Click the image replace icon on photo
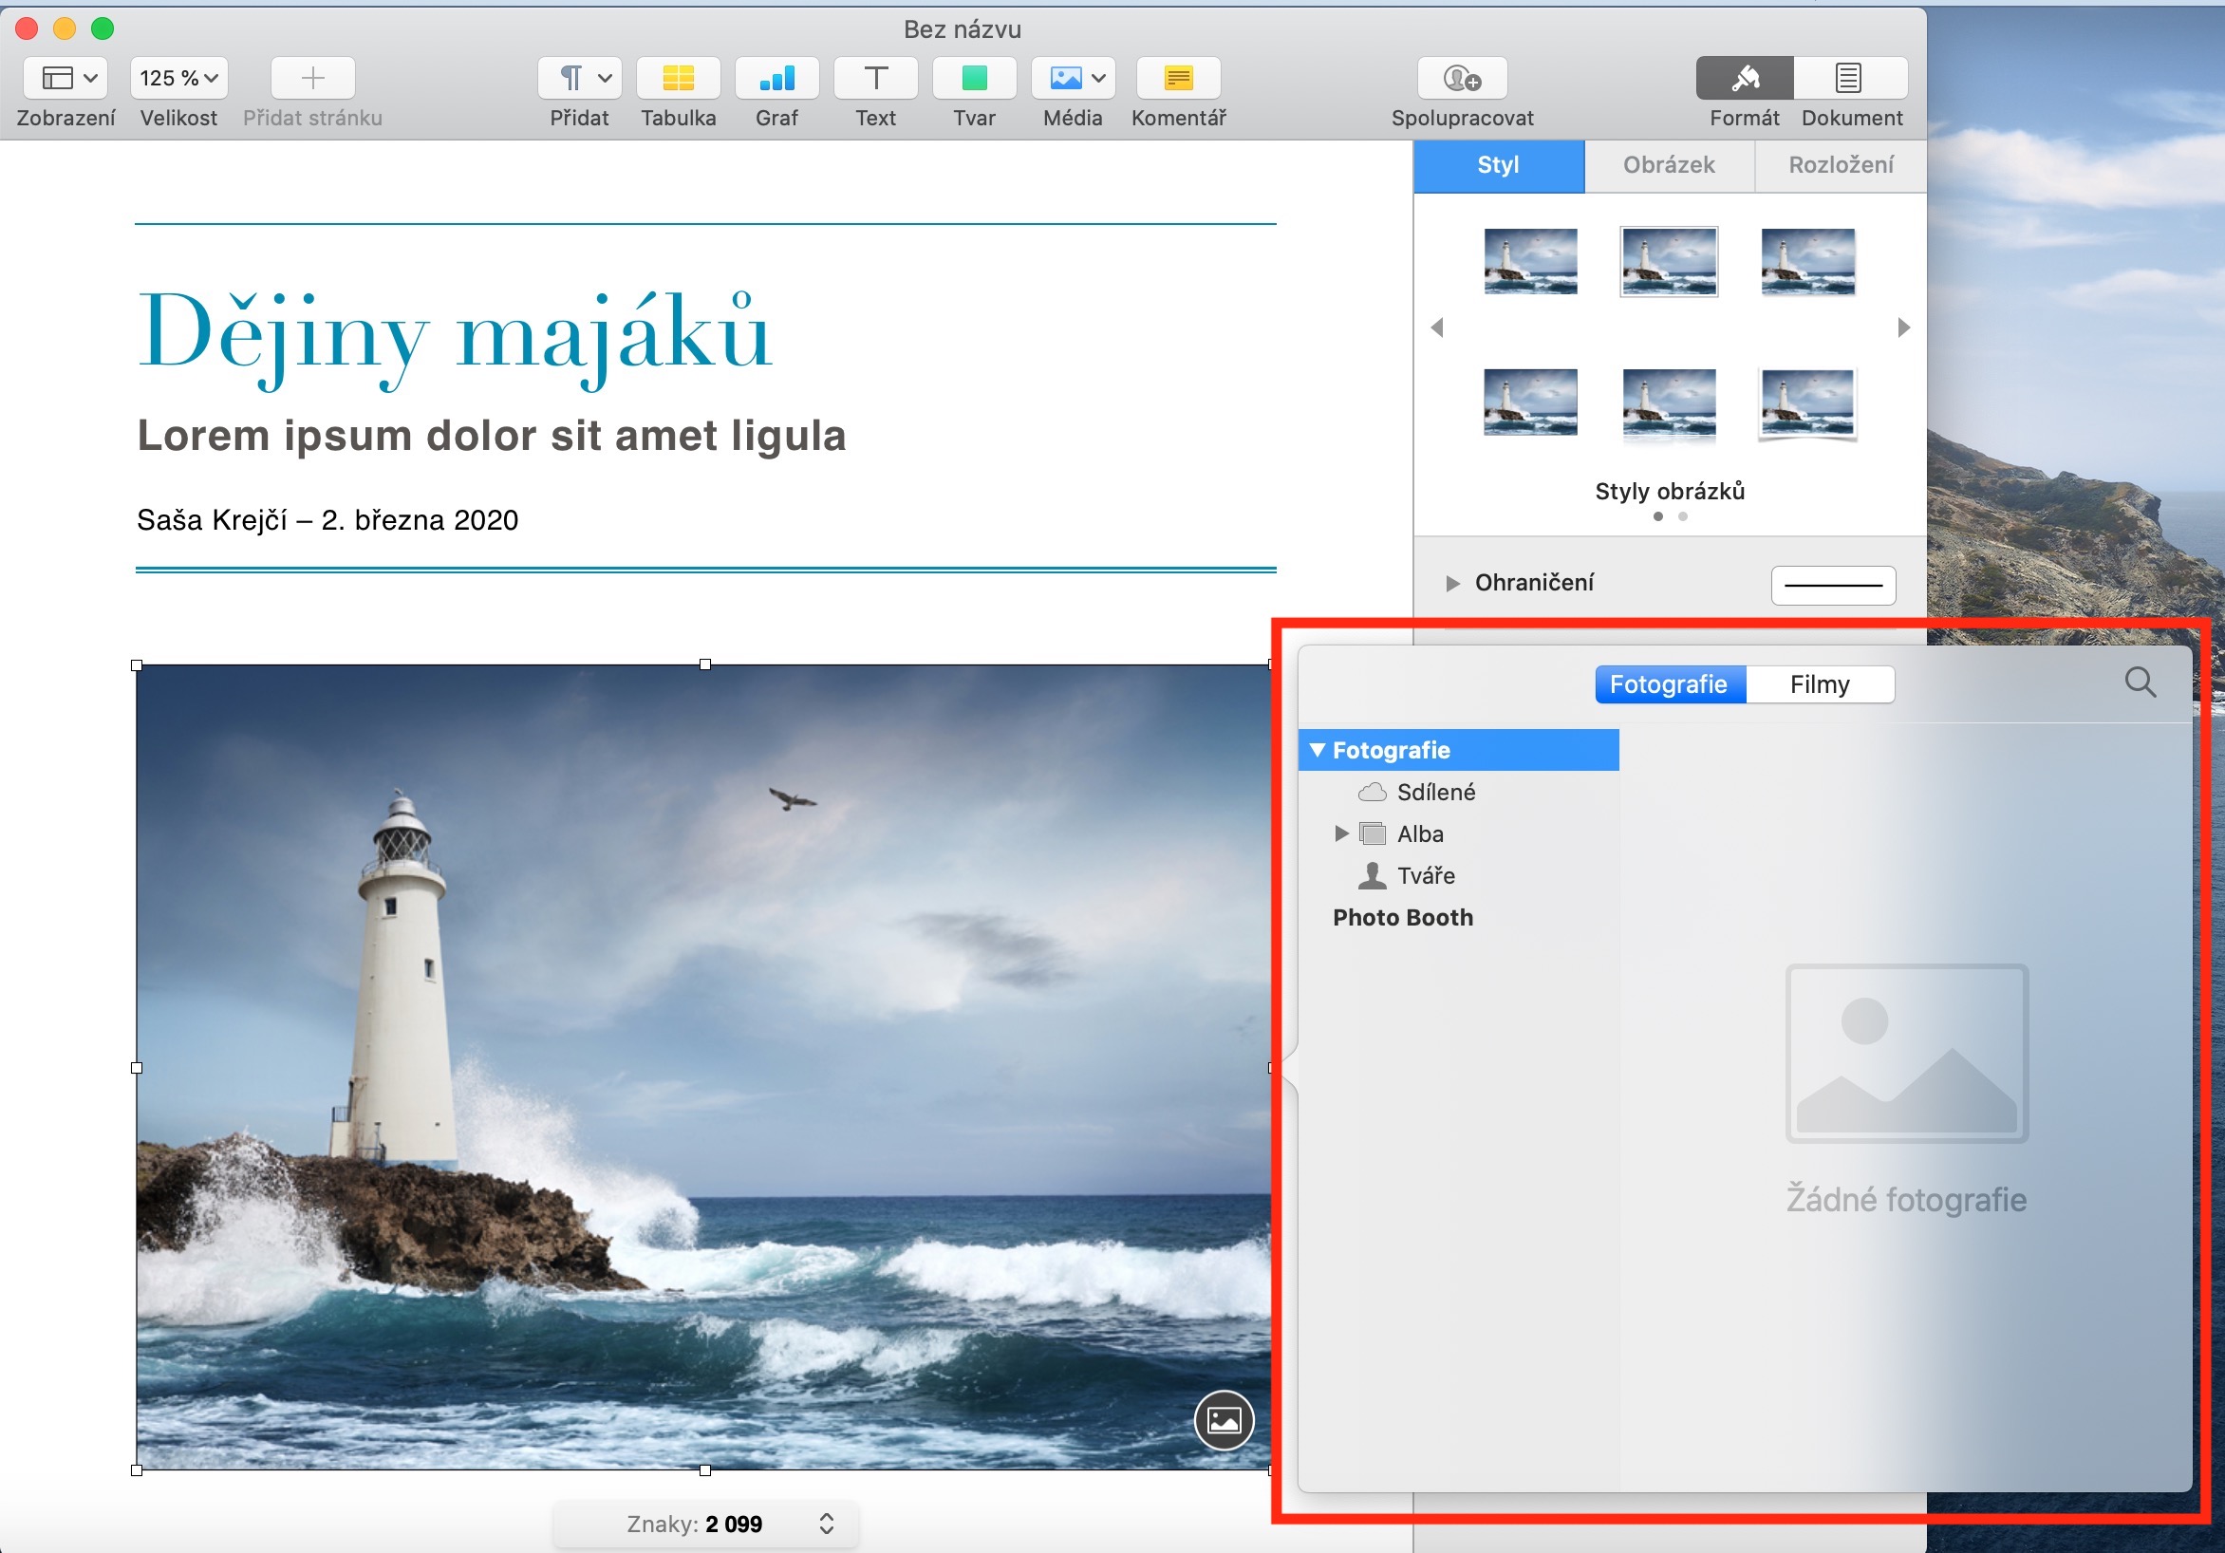 1223,1420
